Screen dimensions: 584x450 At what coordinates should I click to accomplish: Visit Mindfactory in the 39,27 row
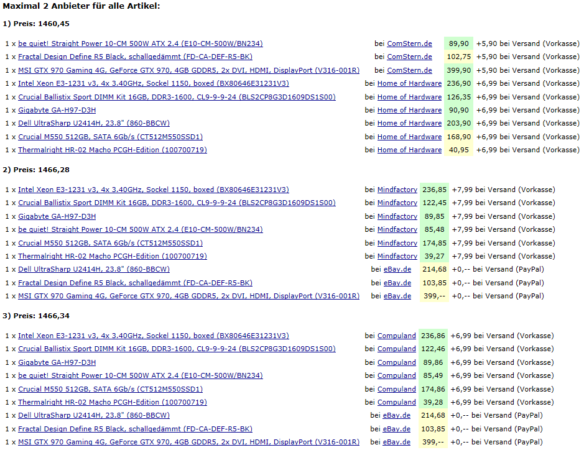click(x=397, y=256)
